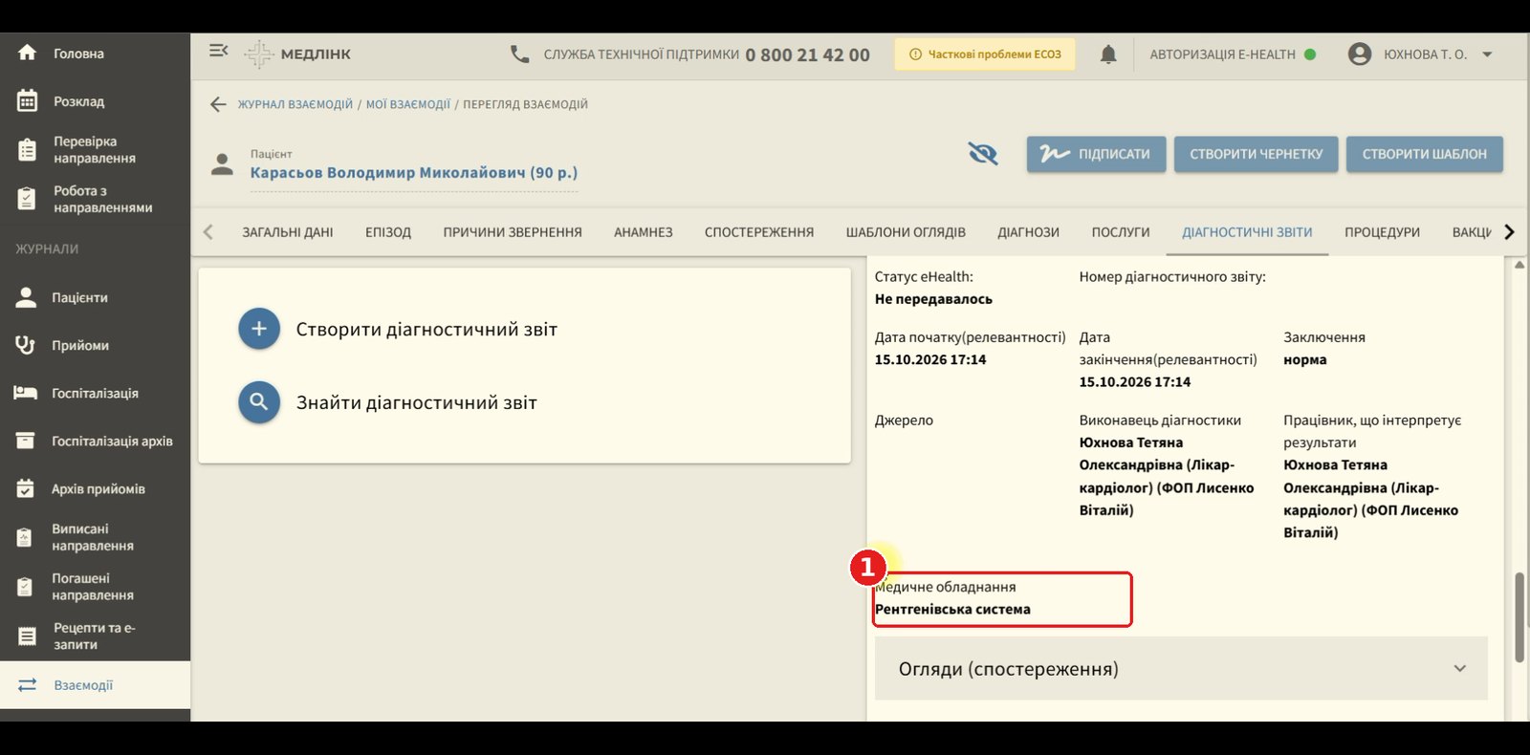Click the СТВОРИТИ ШАБЛОН button
This screenshot has width=1530, height=755.
[1425, 154]
